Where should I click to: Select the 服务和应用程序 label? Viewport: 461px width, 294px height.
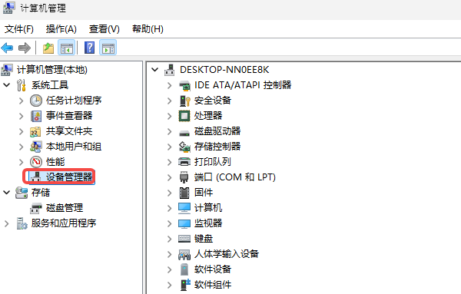coord(64,223)
